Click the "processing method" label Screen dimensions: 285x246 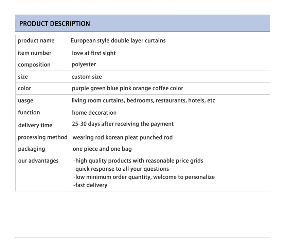[x=42, y=137]
